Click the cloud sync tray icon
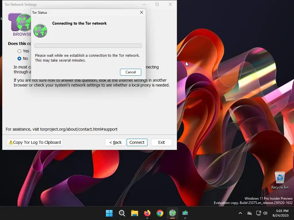The height and width of the screenshot is (220, 294). pos(249,213)
